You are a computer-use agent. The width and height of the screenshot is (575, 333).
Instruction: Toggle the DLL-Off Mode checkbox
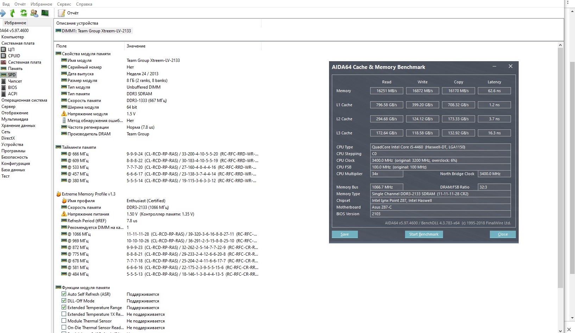[x=64, y=301]
